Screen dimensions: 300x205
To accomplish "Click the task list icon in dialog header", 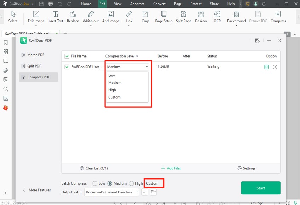I will pyautogui.click(x=257, y=41).
